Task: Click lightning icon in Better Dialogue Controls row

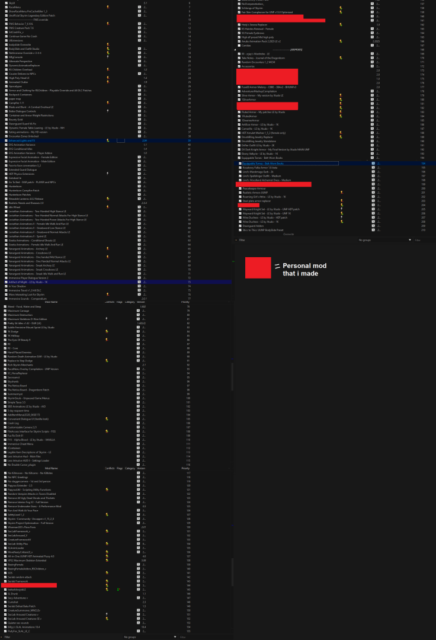Action: (108, 111)
